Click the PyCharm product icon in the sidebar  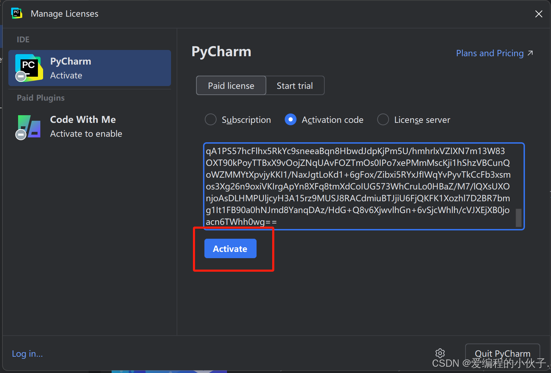coord(29,67)
